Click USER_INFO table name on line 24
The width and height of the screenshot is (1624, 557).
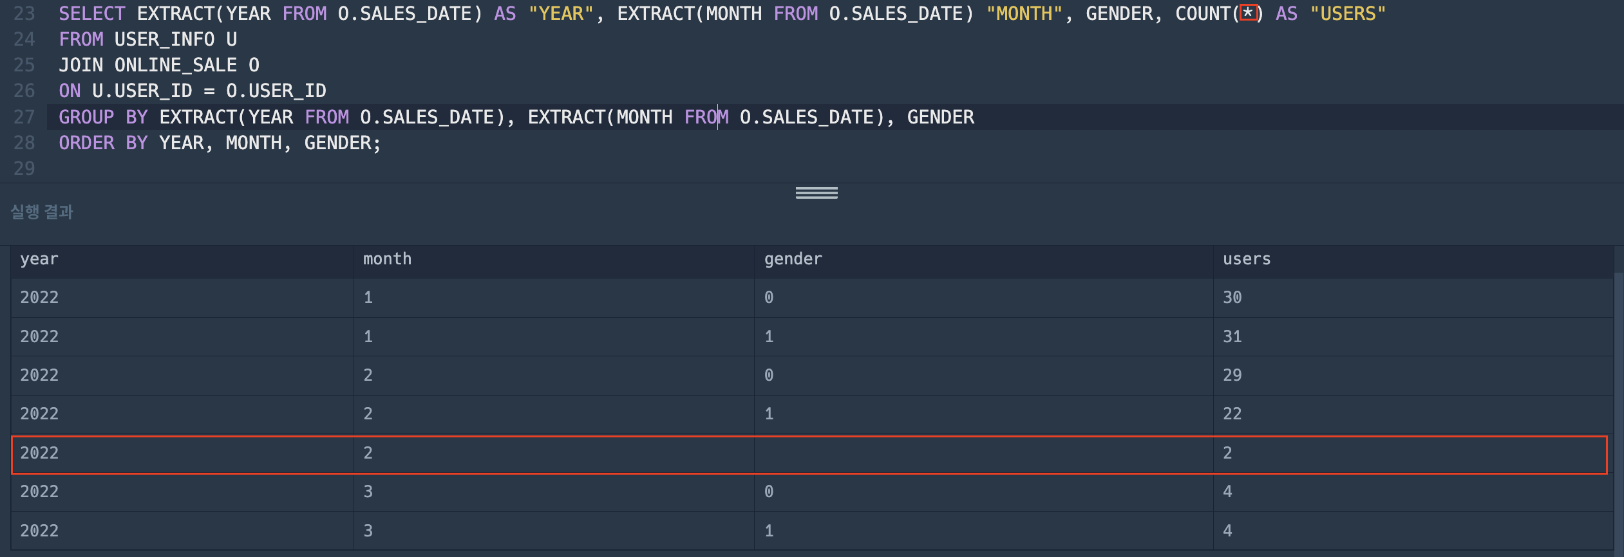164,39
